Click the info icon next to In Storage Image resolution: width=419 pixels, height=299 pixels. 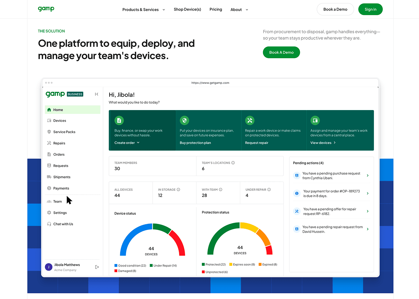click(178, 190)
